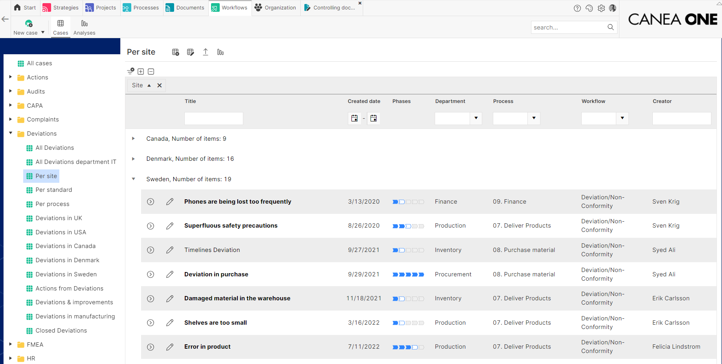Click the edit pencil for Timelines Deviation
The image size is (722, 364).
coord(170,250)
